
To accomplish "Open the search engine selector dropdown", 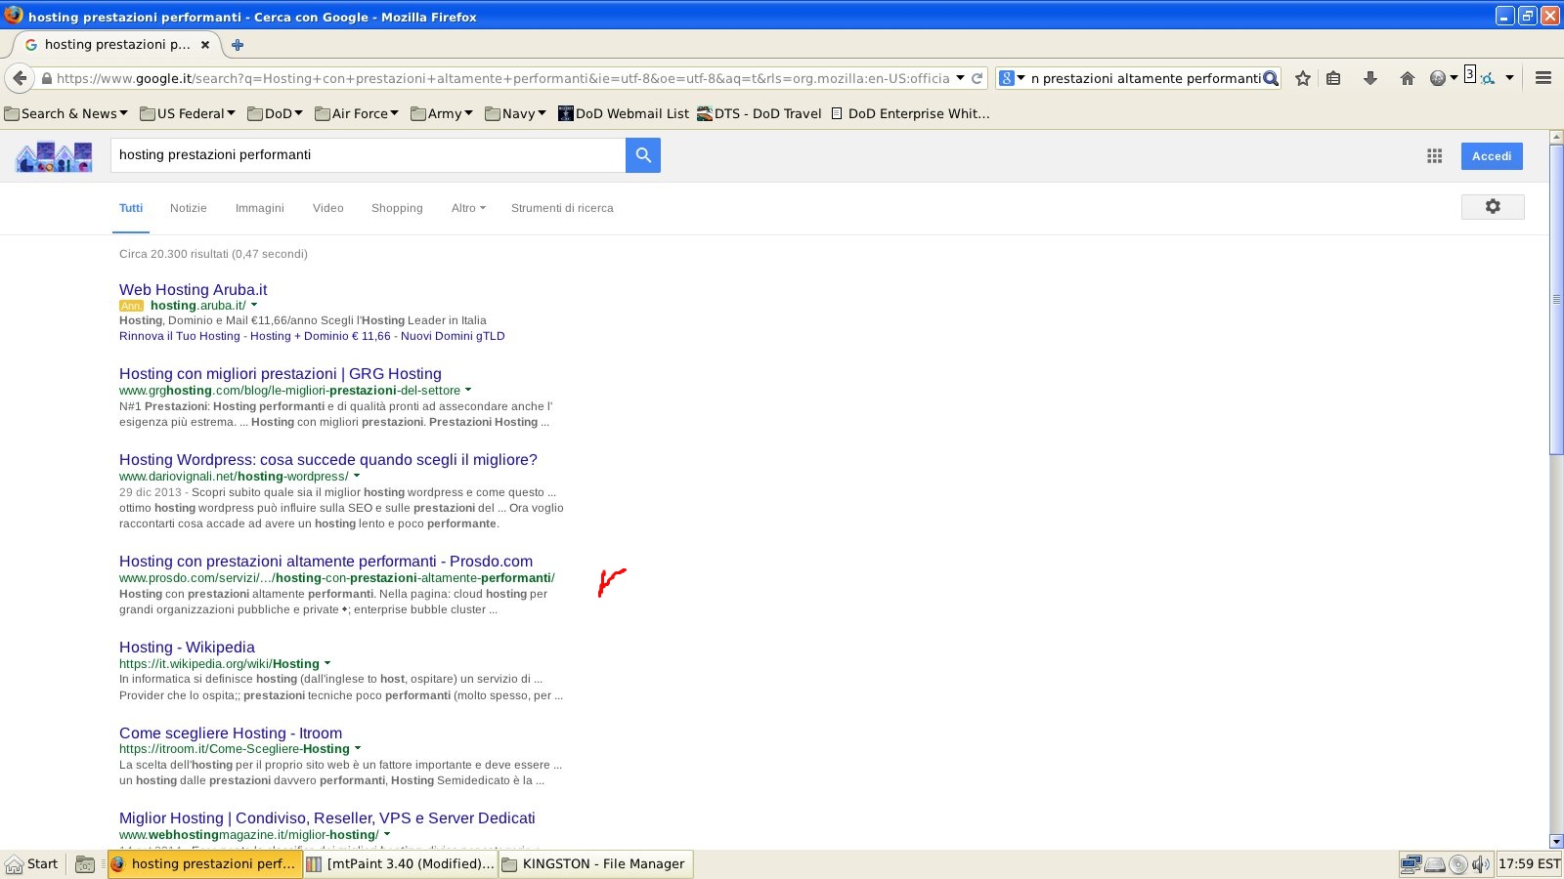I will pyautogui.click(x=1012, y=78).
